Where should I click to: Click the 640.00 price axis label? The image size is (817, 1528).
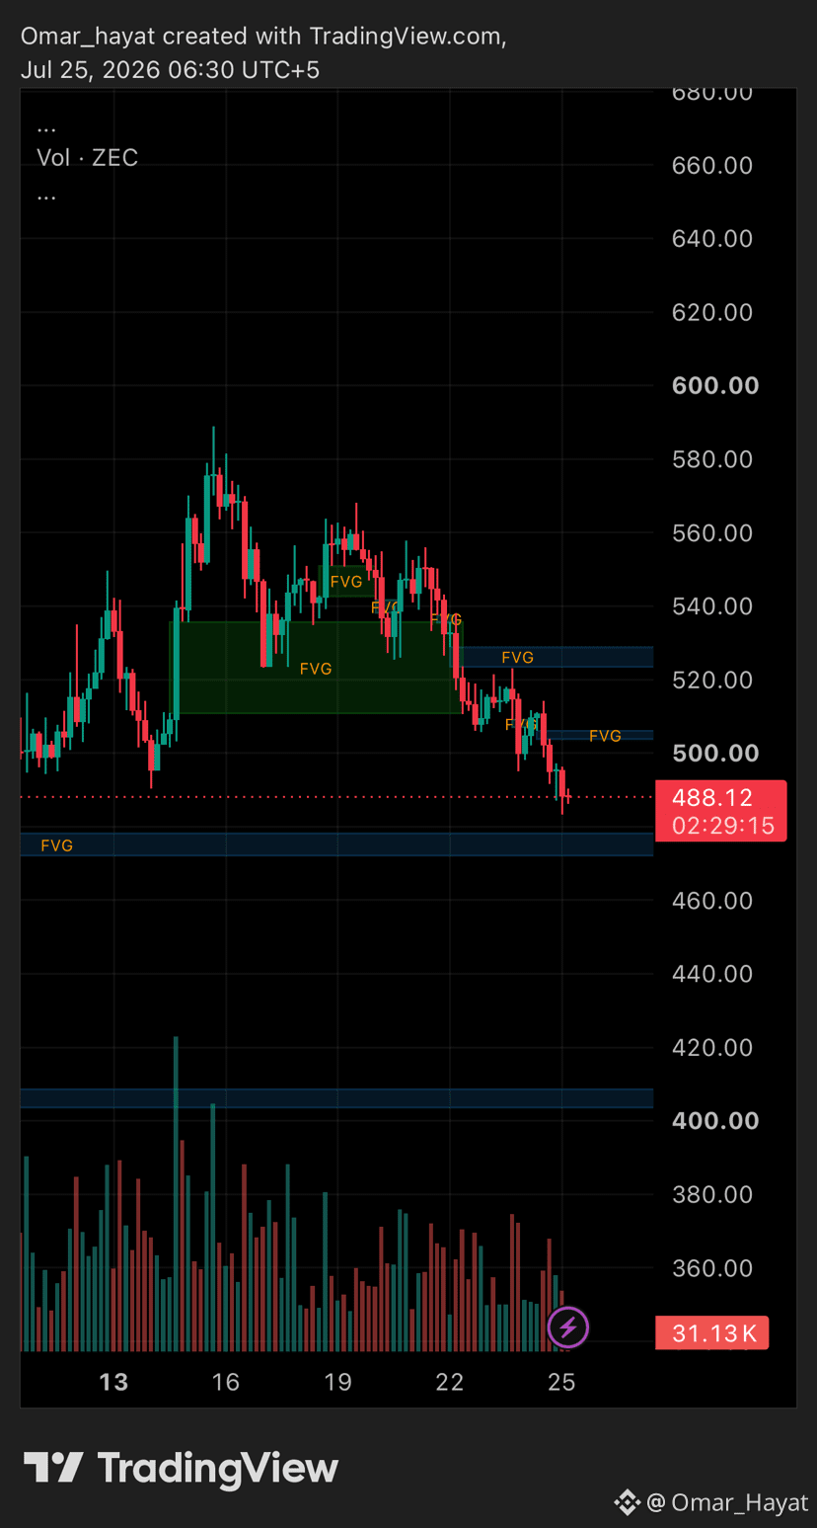click(x=712, y=239)
